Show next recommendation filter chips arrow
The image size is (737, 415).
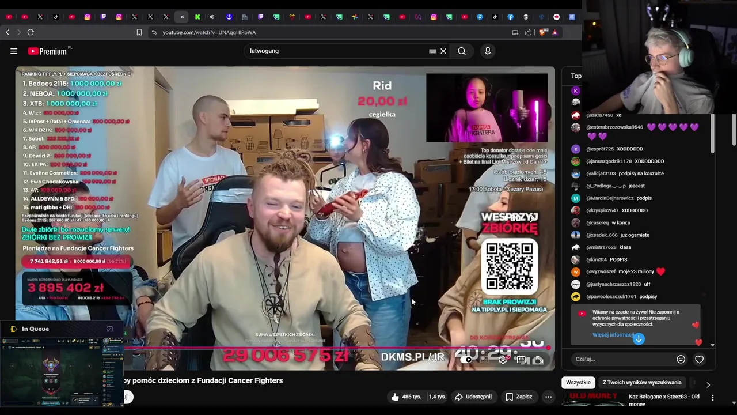[708, 384]
